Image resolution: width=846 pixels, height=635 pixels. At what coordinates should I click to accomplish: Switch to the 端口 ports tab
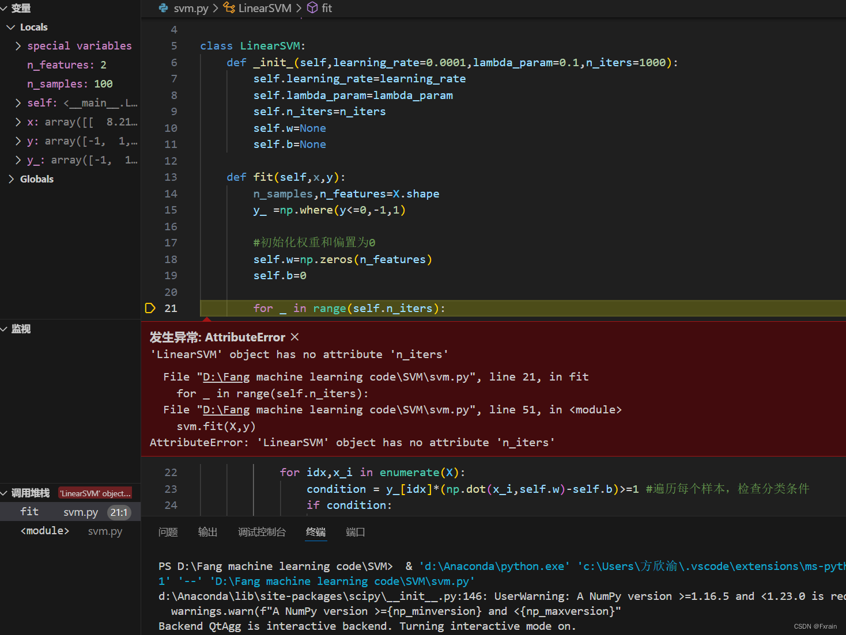(355, 532)
